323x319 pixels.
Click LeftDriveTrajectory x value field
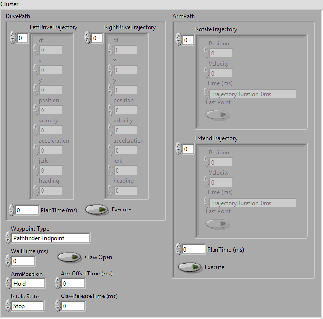51,70
